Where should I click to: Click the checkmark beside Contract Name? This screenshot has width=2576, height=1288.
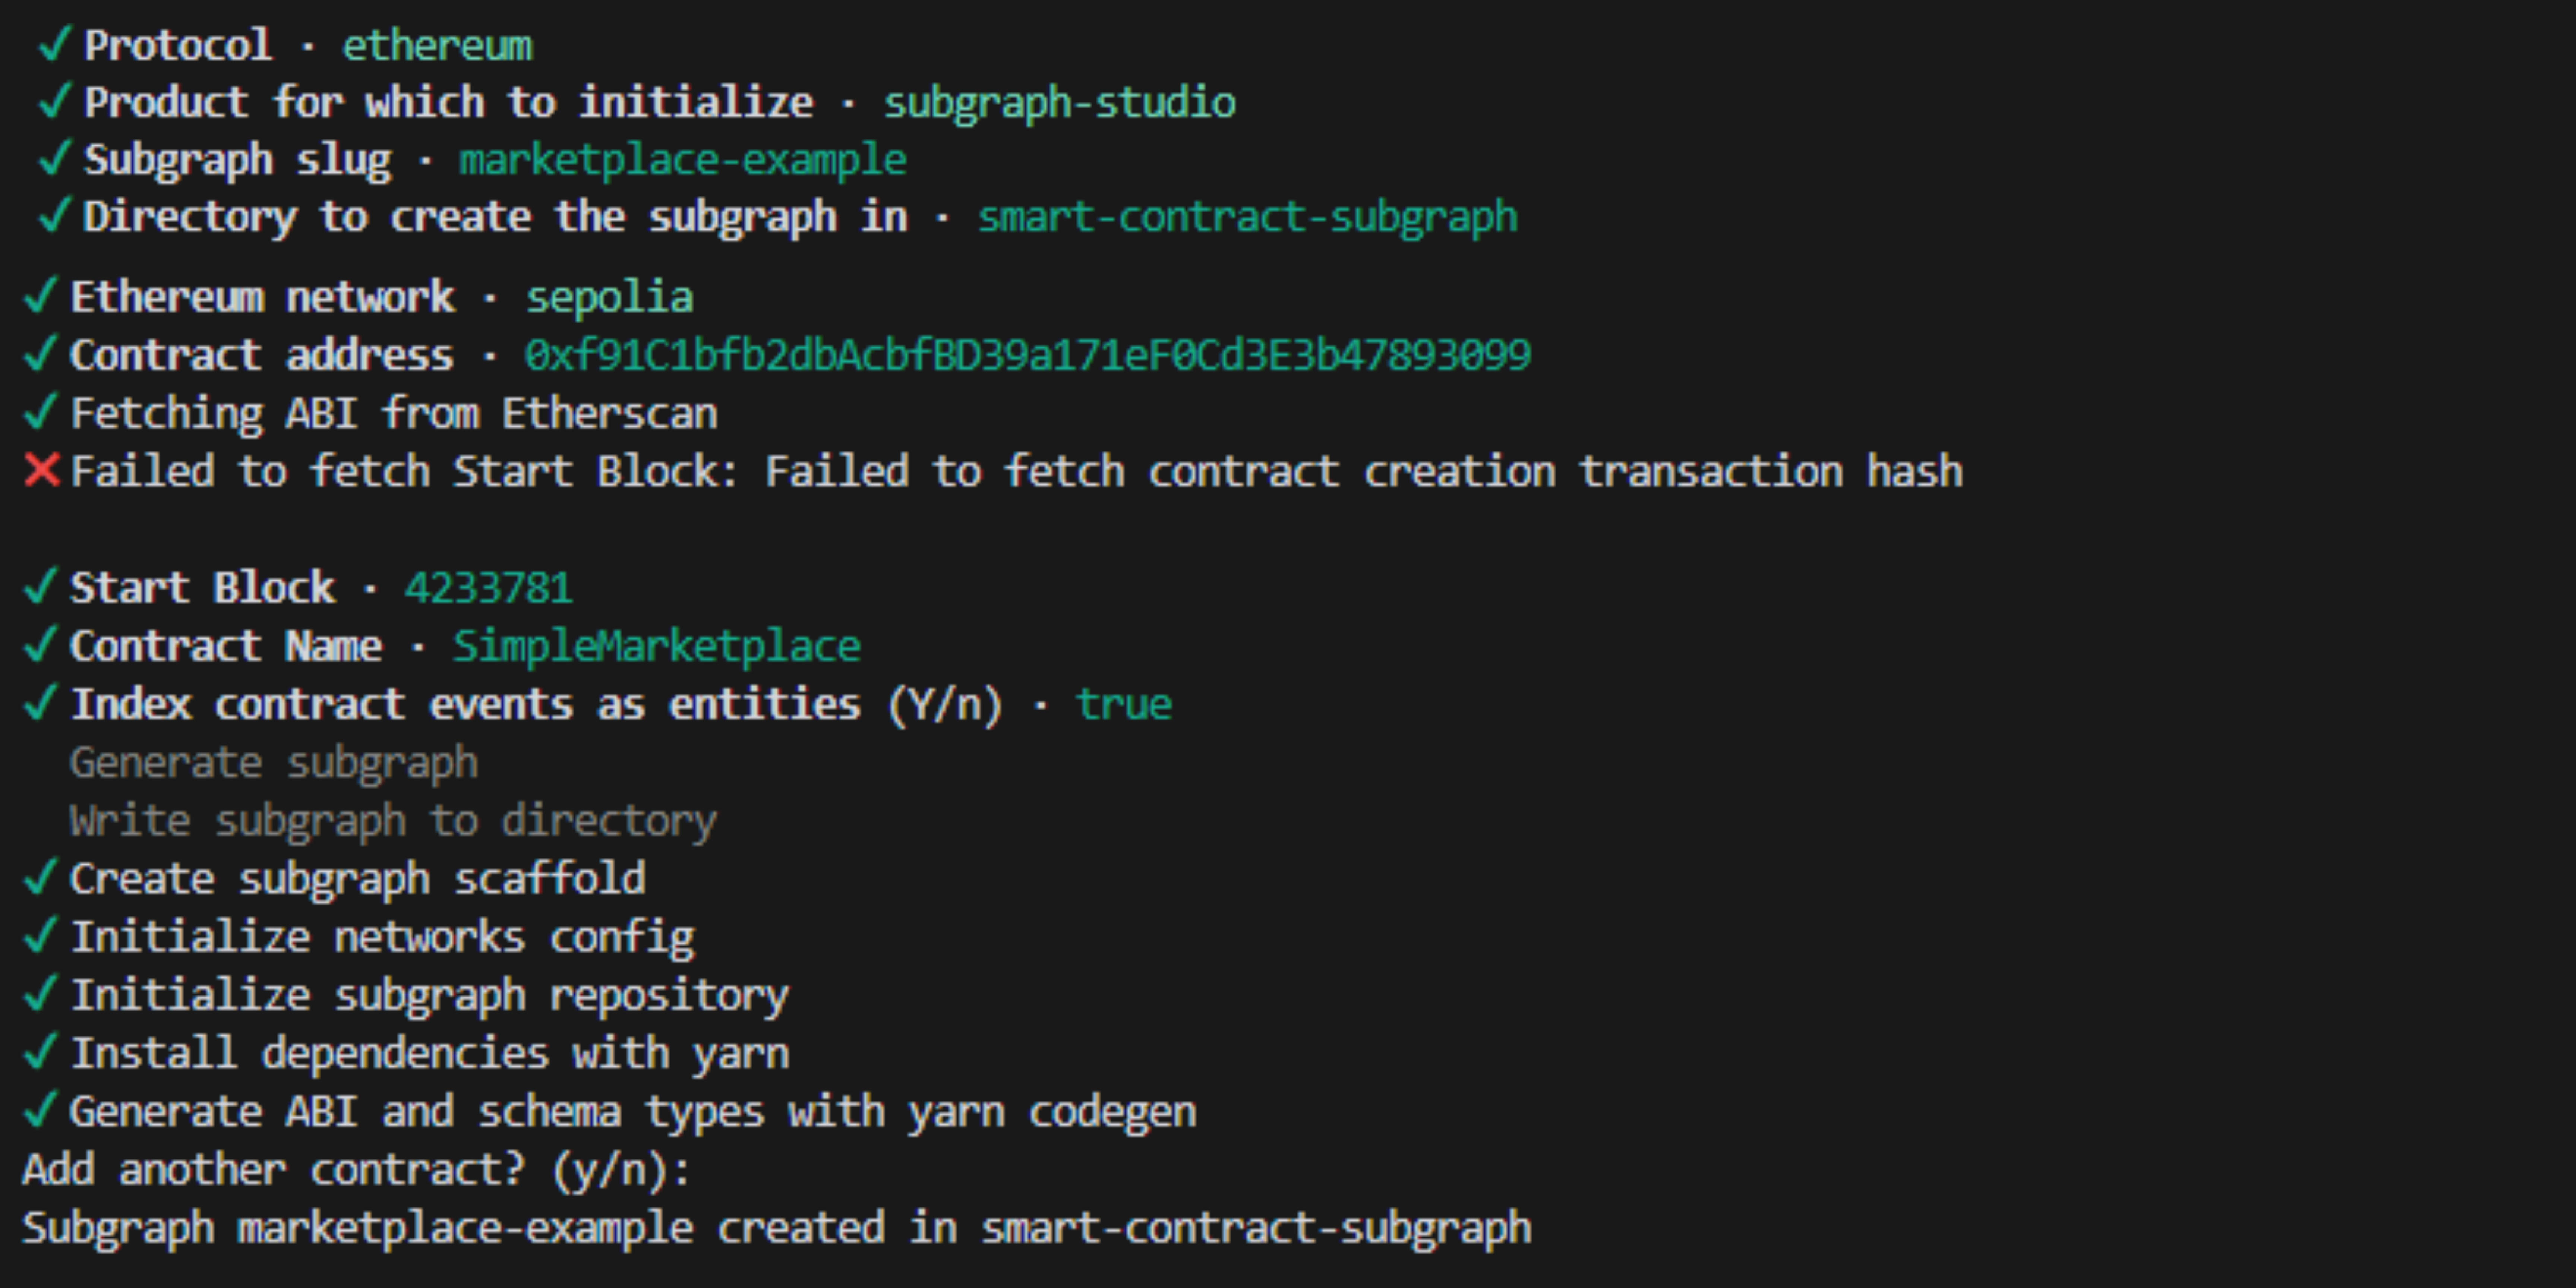click(40, 645)
